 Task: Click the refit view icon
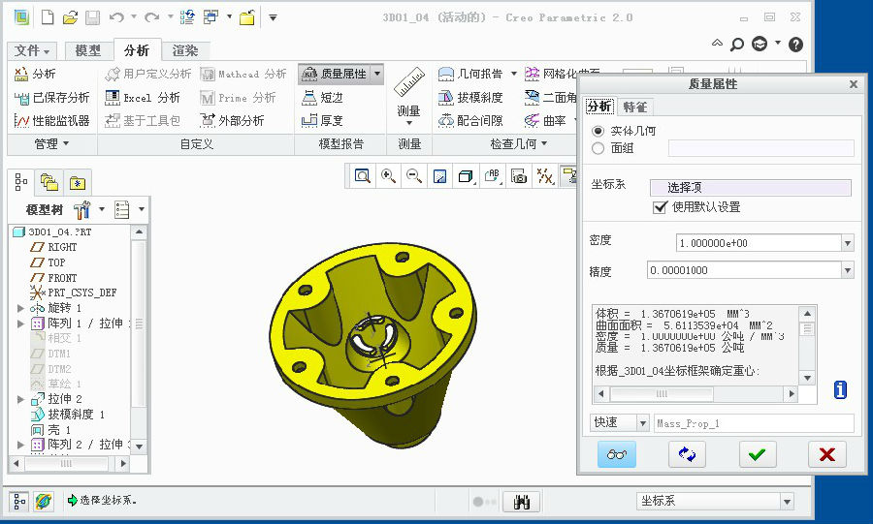point(363,176)
